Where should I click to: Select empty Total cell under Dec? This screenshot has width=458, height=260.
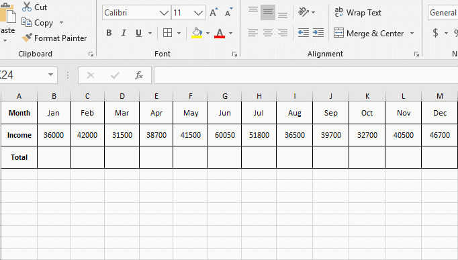[440, 157]
